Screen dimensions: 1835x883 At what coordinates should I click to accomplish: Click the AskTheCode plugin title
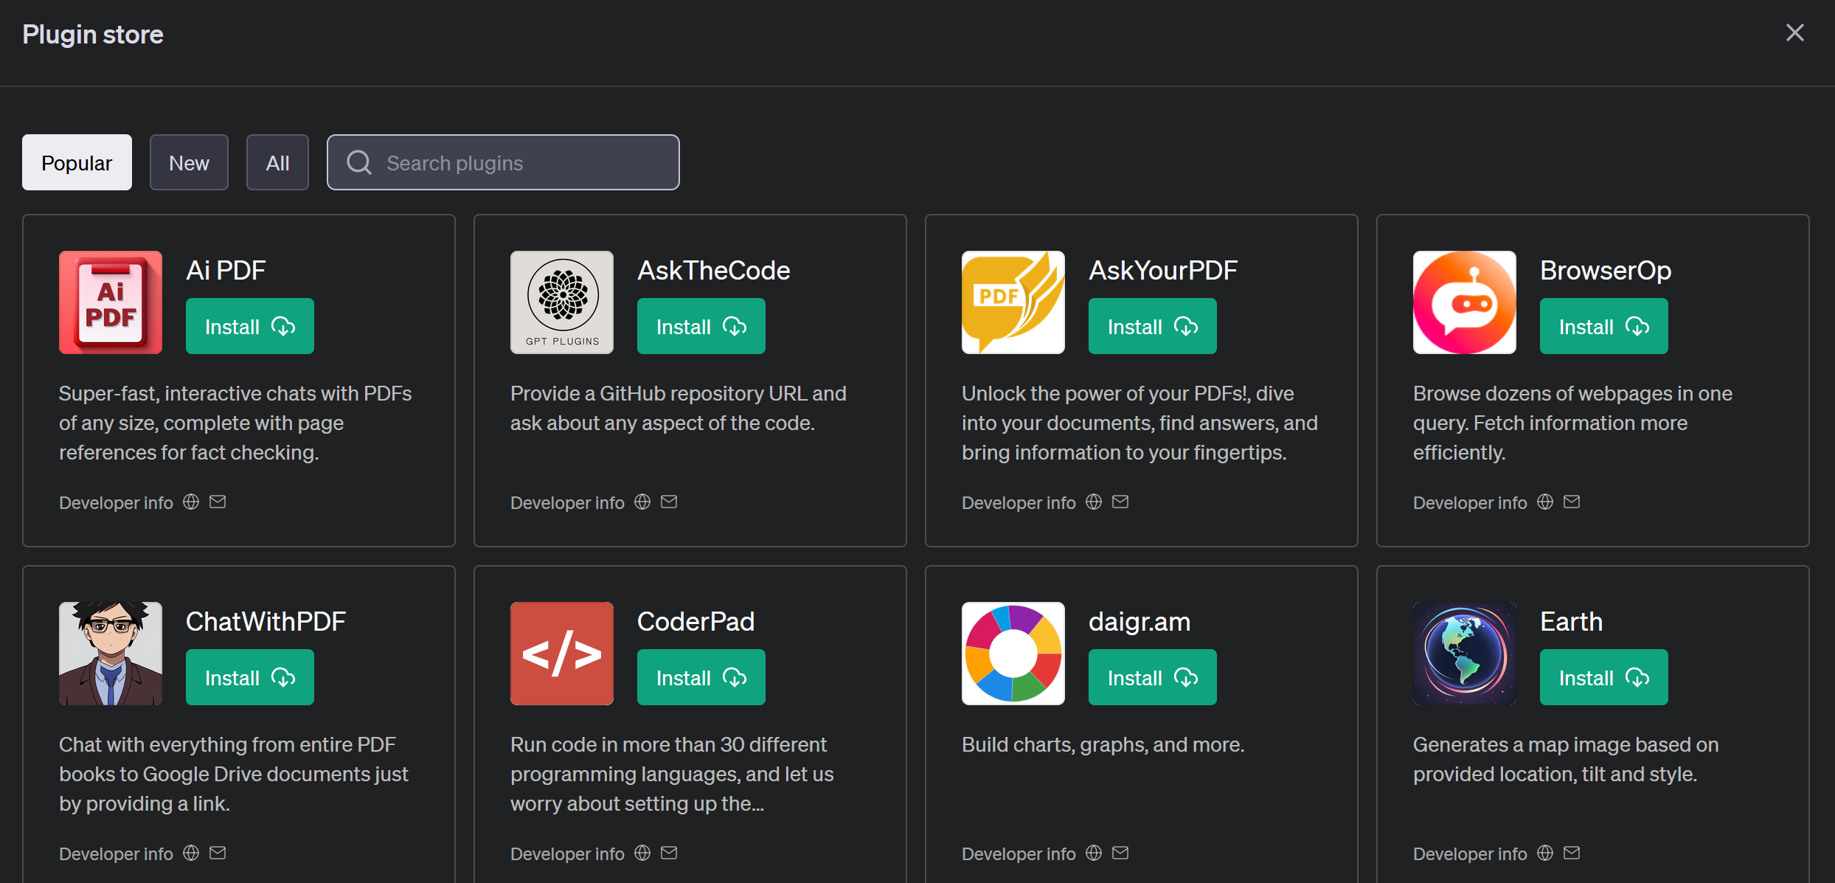click(714, 271)
